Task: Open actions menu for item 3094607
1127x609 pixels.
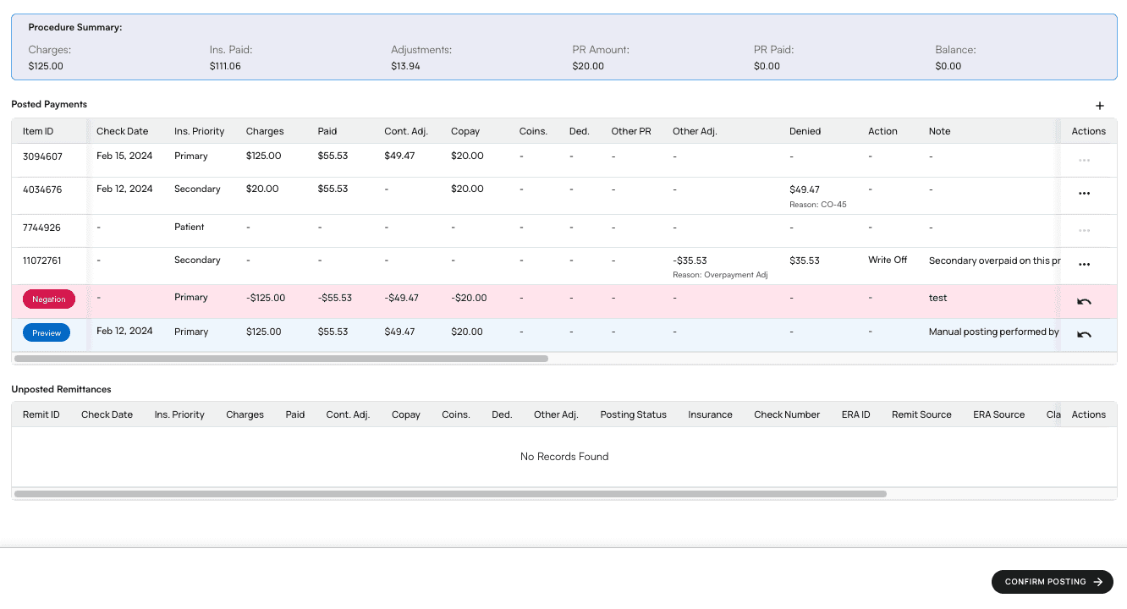Action: [1084, 160]
